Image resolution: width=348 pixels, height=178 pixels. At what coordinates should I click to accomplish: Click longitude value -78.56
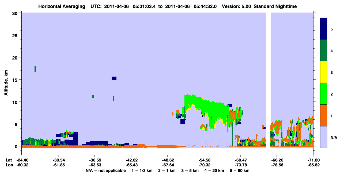tap(277, 165)
